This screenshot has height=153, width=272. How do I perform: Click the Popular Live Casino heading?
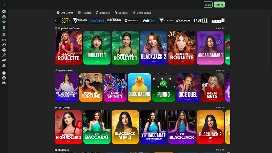pos(69,29)
